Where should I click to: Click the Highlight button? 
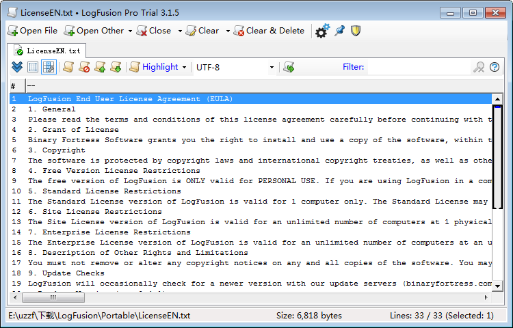point(154,67)
